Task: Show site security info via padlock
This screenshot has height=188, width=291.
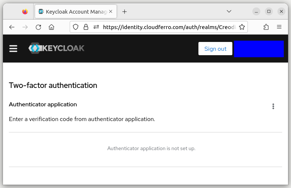Action: (x=86, y=27)
